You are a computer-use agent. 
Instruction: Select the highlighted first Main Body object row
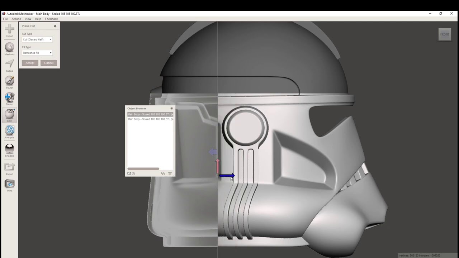coord(150,114)
